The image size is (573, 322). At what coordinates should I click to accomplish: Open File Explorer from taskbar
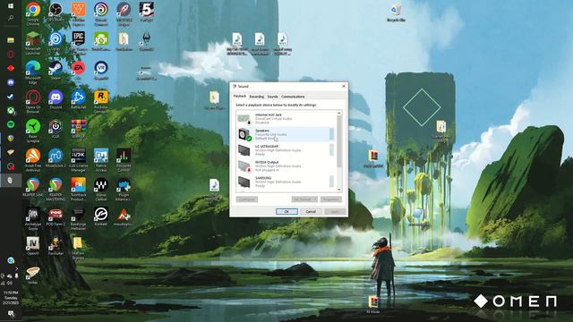11,40
